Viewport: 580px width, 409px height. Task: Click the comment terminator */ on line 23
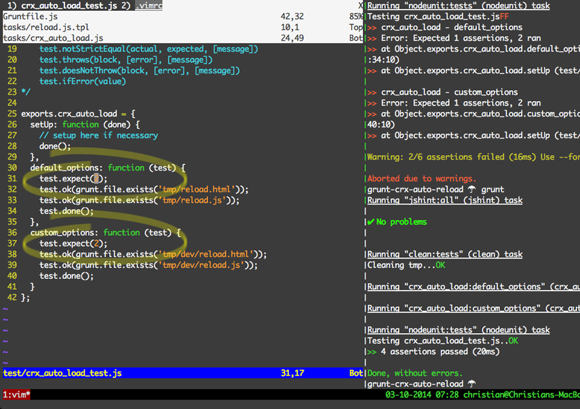pos(26,92)
